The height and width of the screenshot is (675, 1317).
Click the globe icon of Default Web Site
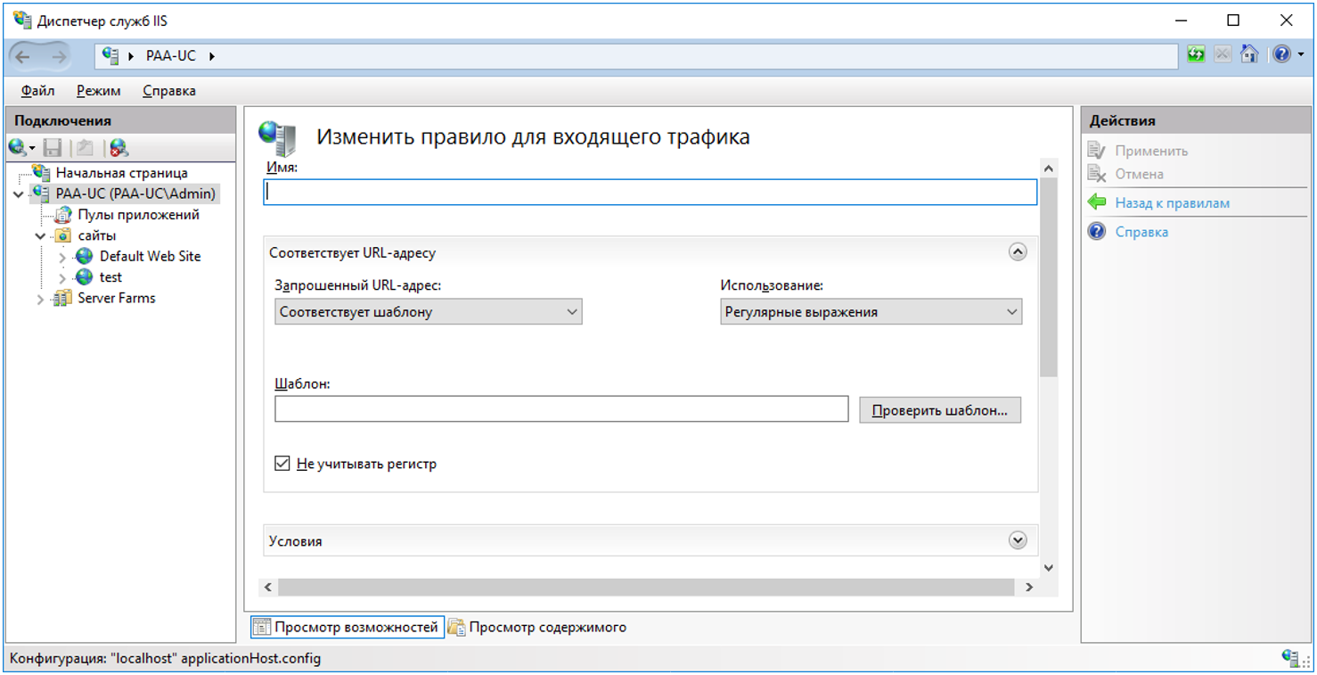pyautogui.click(x=85, y=256)
